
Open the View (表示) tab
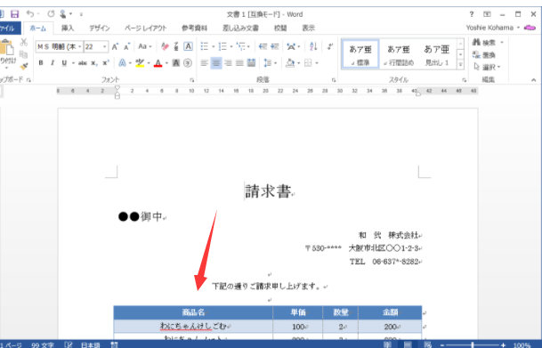pos(308,28)
